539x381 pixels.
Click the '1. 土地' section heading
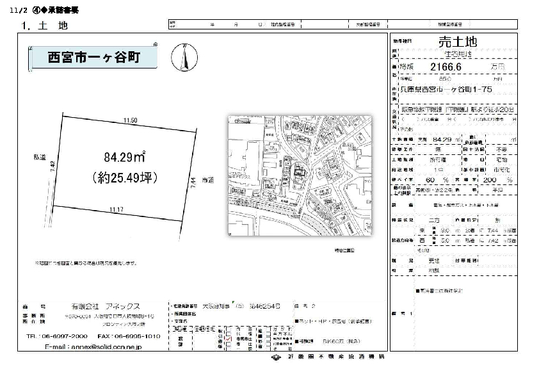(44, 26)
